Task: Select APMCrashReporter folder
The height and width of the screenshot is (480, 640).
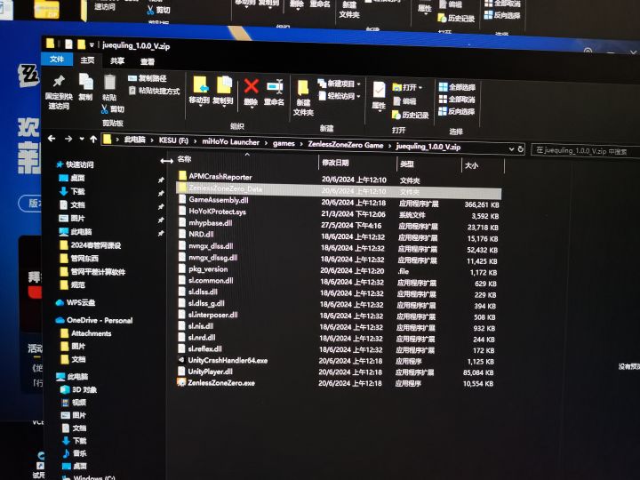Action: 215,176
